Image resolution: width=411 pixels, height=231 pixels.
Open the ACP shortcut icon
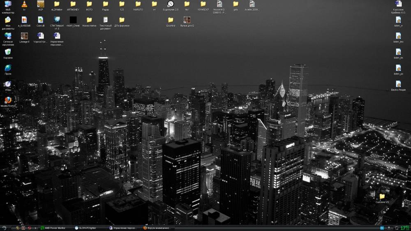(x=40, y=4)
